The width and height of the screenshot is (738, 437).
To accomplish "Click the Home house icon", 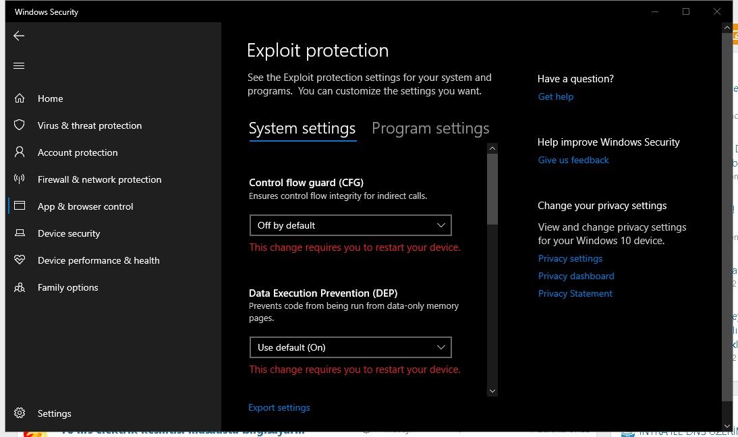I will coord(20,98).
